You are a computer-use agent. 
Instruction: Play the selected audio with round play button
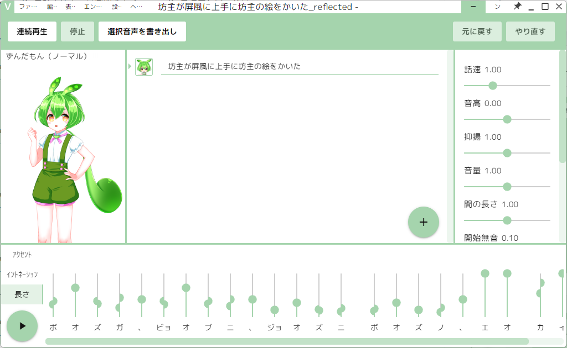tap(22, 326)
